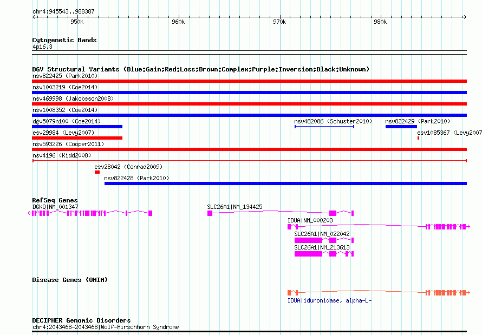The width and height of the screenshot is (482, 335).
Task: Click the DGKQ gene's rightmost magenta exon
Action: (x=151, y=213)
